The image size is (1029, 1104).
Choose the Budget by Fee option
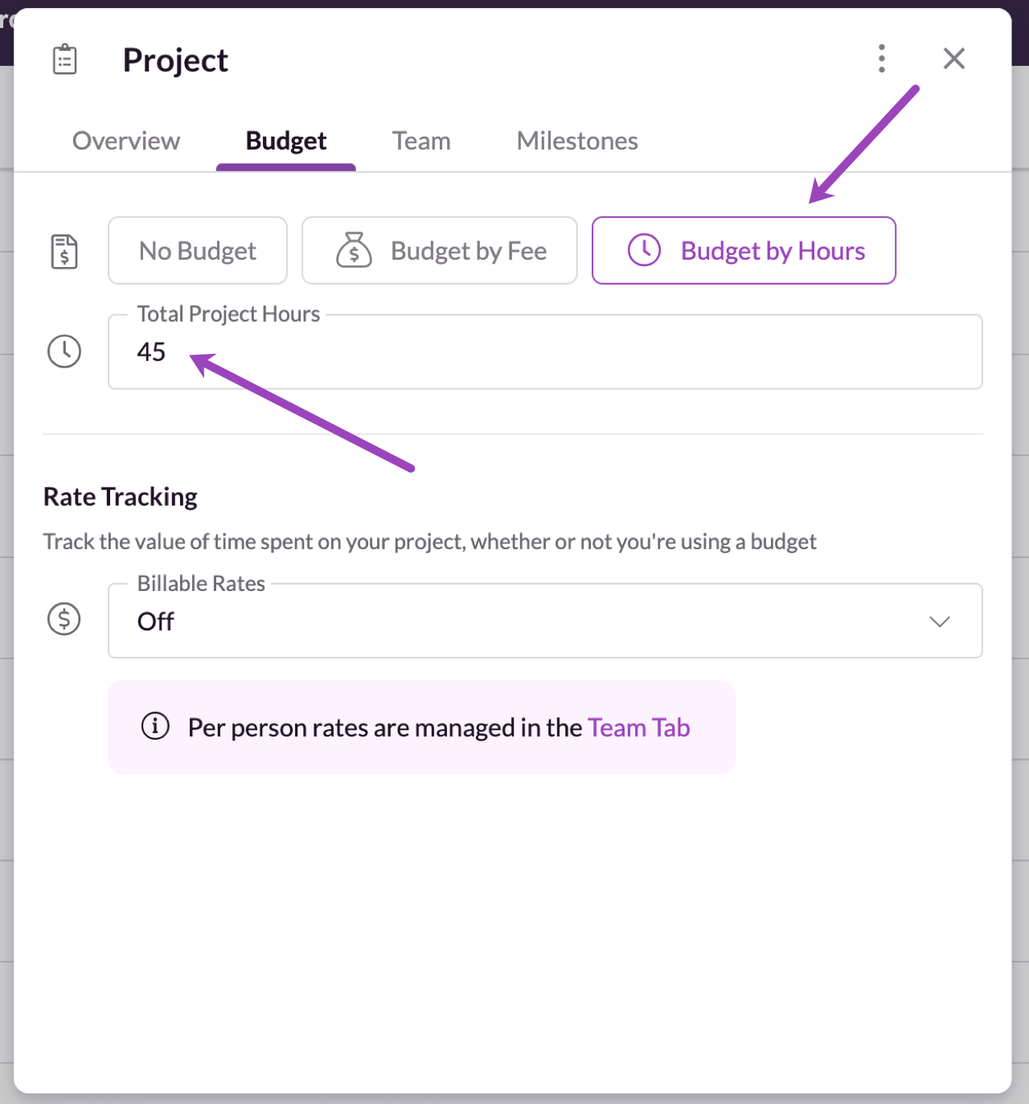point(440,250)
